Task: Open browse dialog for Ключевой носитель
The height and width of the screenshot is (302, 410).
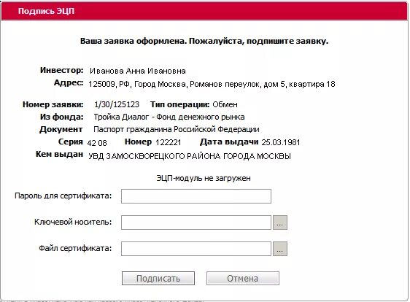Action: pyautogui.click(x=280, y=222)
